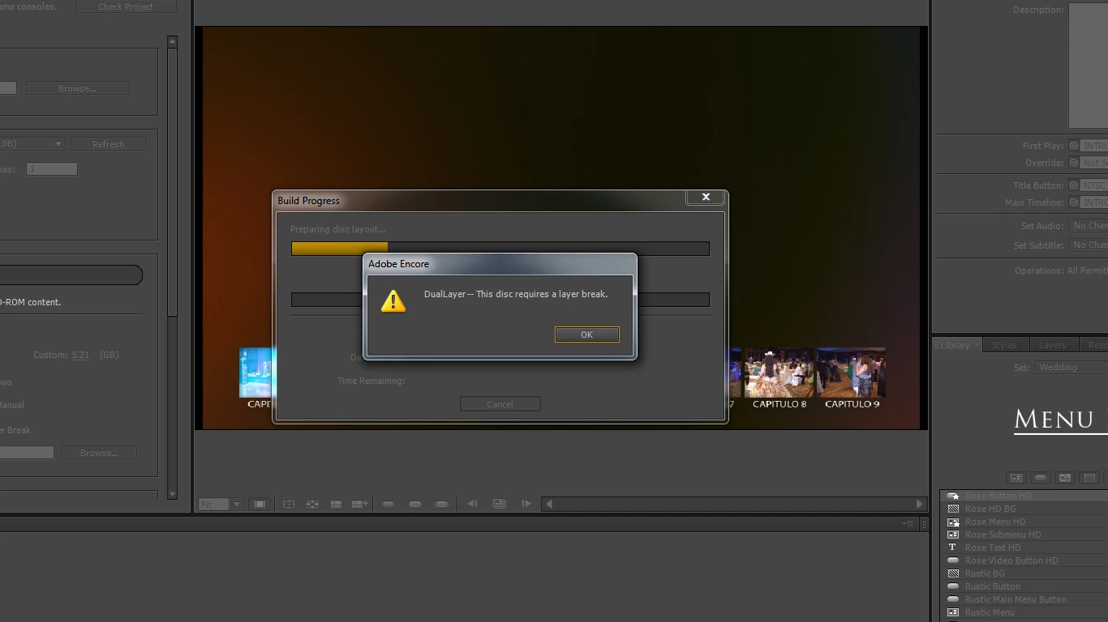Viewport: 1108px width, 622px height.
Task: Select Rose Button HD in Library list
Action: [x=1024, y=496]
